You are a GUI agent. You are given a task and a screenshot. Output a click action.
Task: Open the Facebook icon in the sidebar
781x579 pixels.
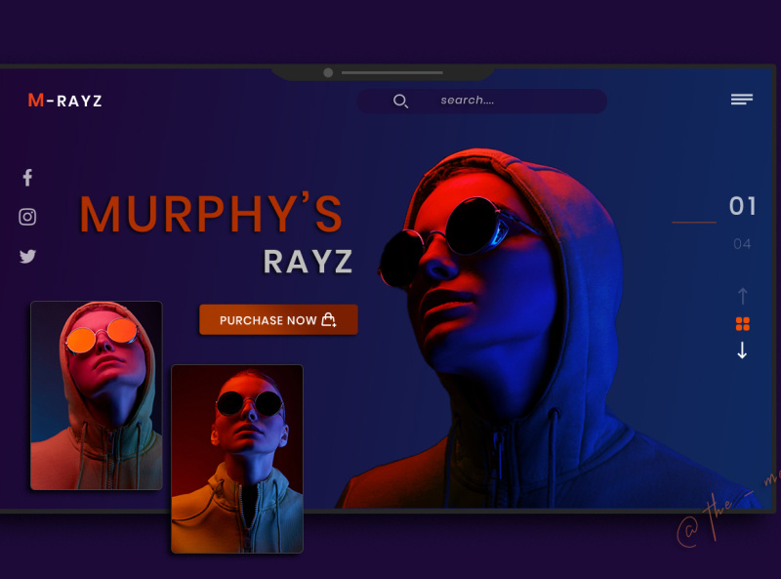pos(26,177)
